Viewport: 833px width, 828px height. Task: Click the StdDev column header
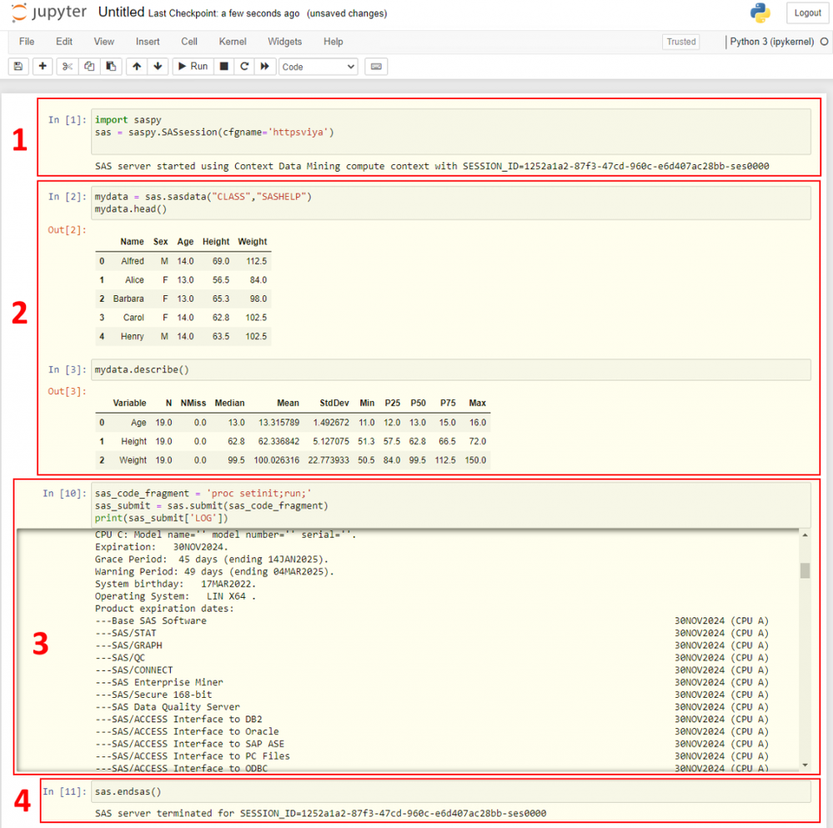tap(334, 403)
